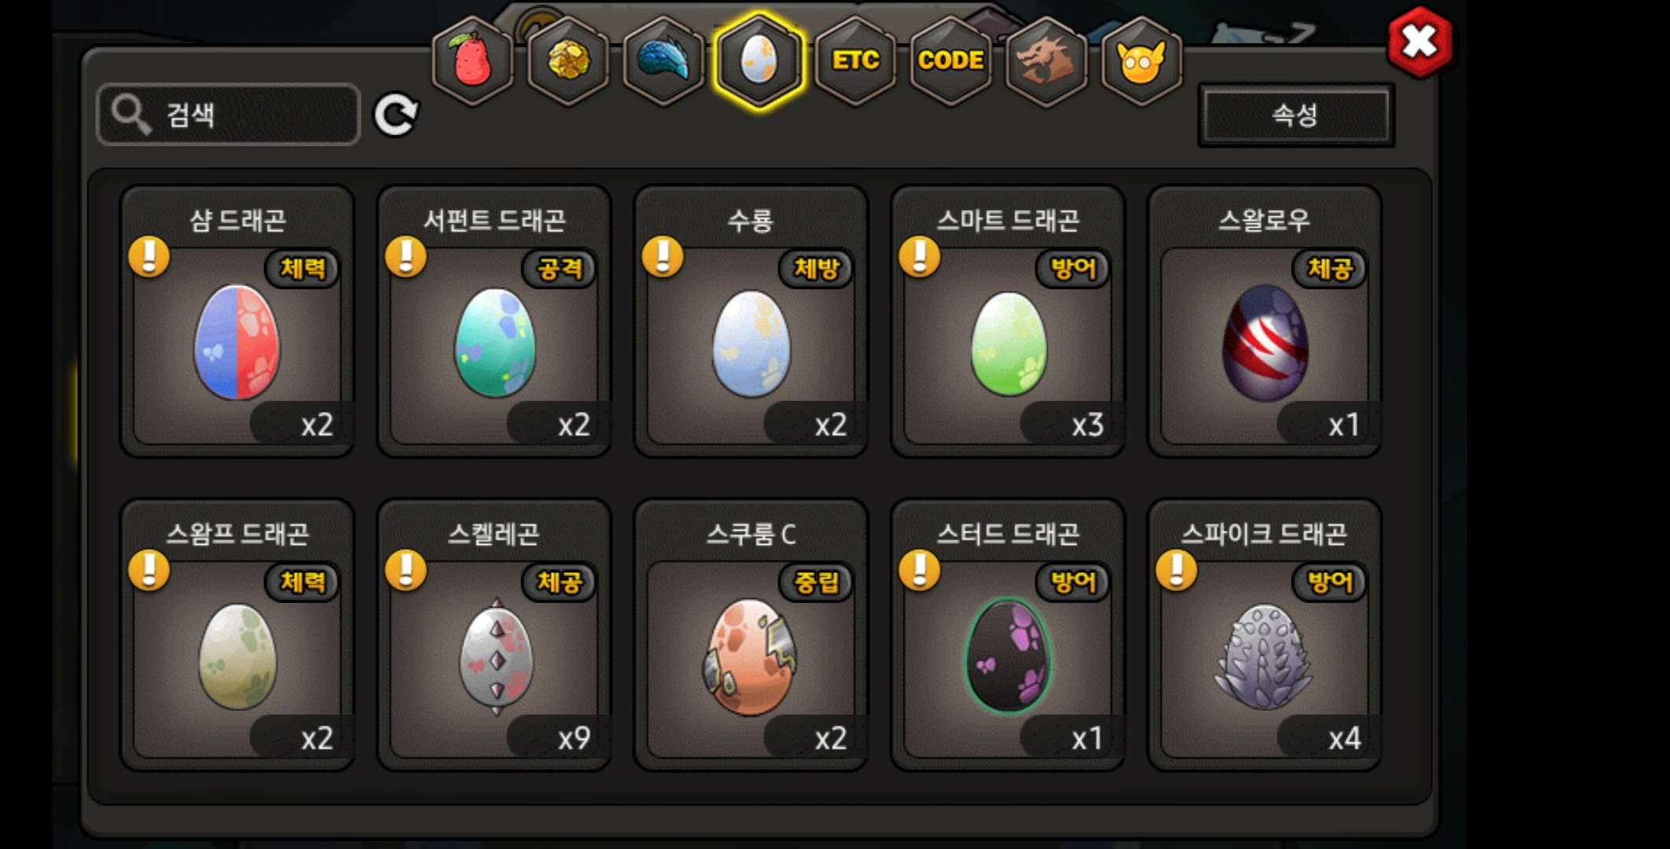Pick the 스파이크 드래곤 spiky egg
1670x849 pixels.
click(x=1264, y=657)
